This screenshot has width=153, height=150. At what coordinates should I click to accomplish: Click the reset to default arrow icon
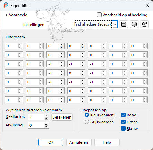click(145, 24)
